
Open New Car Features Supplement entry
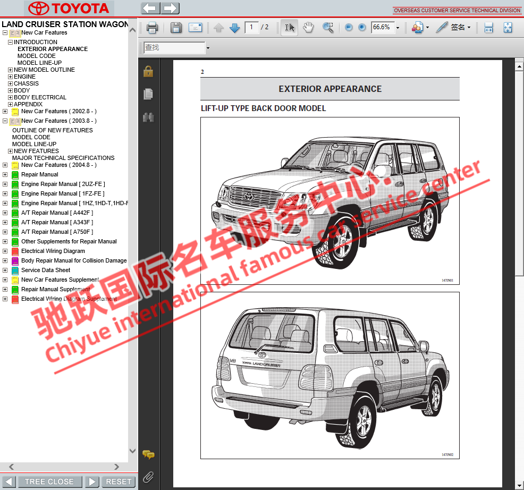pos(60,280)
